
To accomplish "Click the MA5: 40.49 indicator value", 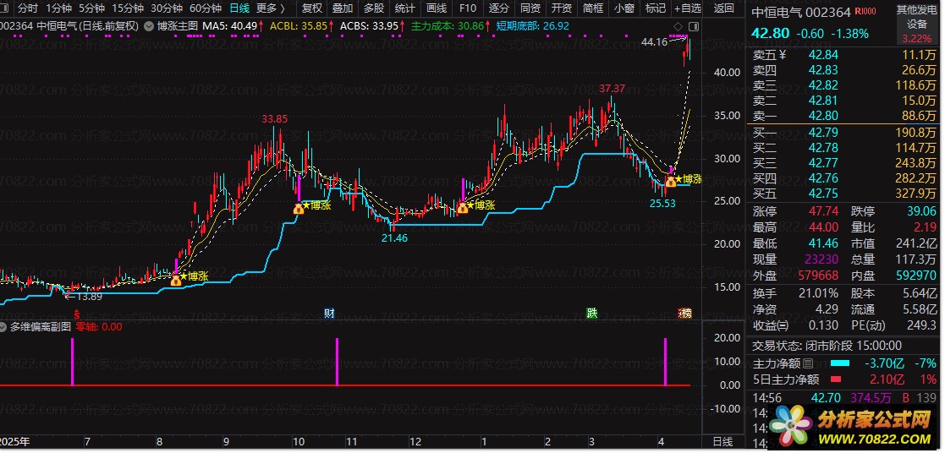I will pos(234,26).
